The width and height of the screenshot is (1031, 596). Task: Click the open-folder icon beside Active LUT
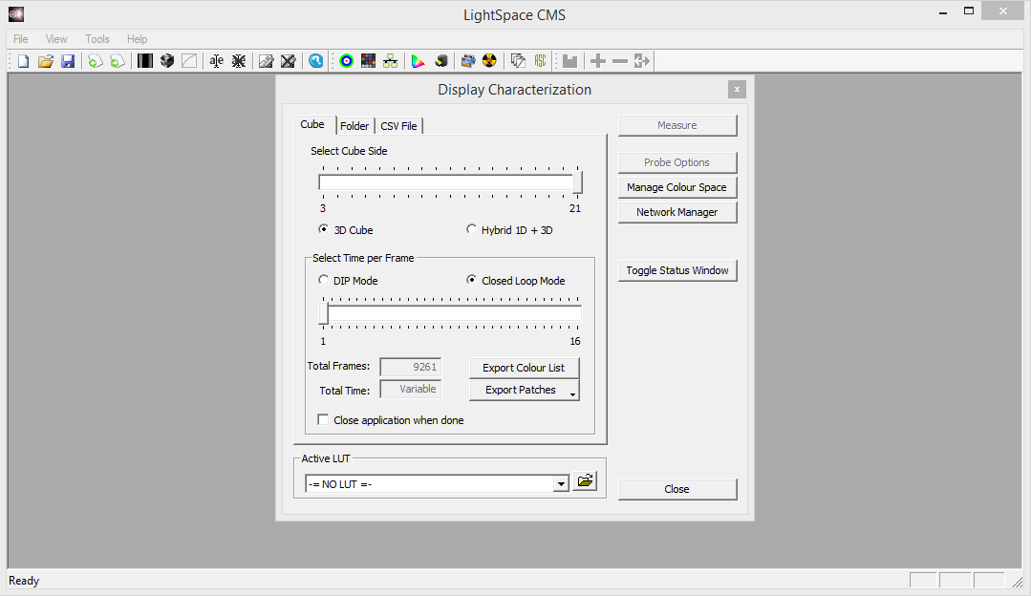click(x=585, y=481)
